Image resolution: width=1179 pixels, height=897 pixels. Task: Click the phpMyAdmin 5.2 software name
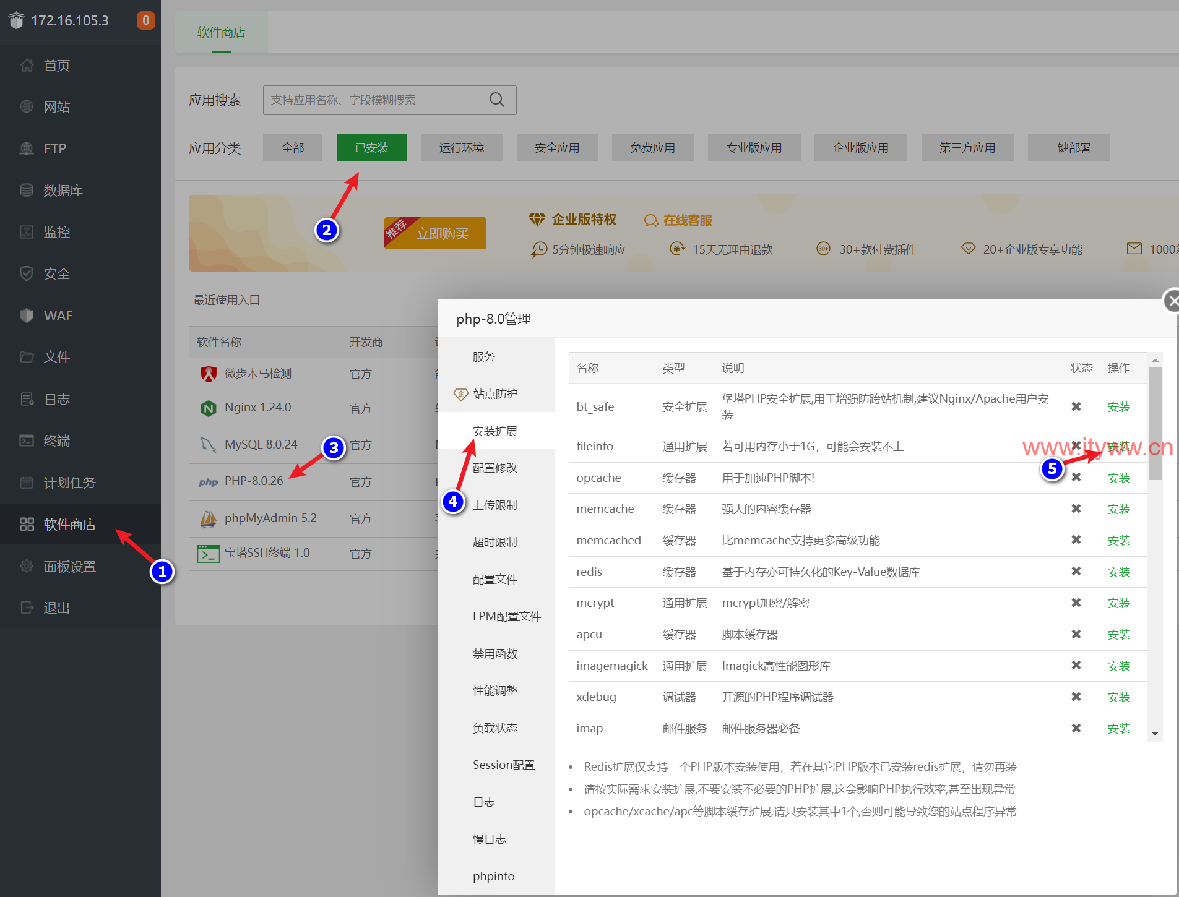click(x=270, y=518)
